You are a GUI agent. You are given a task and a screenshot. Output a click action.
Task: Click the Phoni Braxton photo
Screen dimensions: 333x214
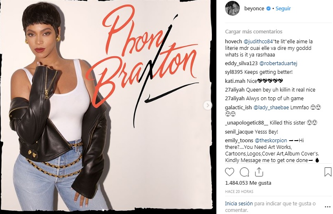107,106
